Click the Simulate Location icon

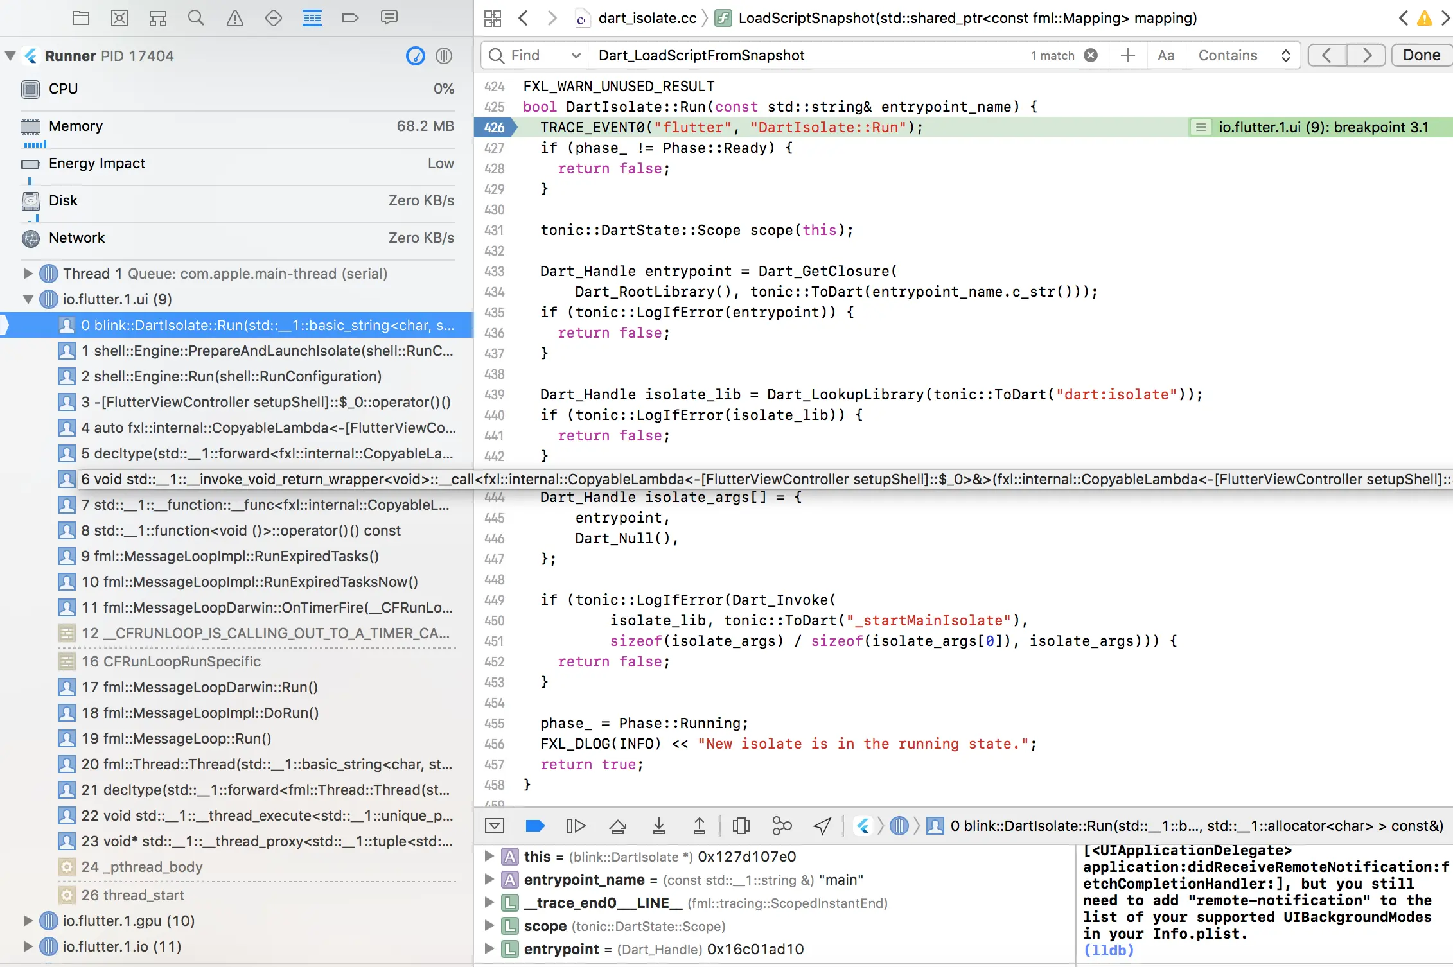(823, 826)
